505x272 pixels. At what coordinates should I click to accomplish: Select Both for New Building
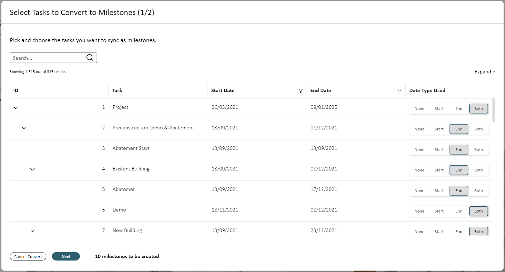478,232
